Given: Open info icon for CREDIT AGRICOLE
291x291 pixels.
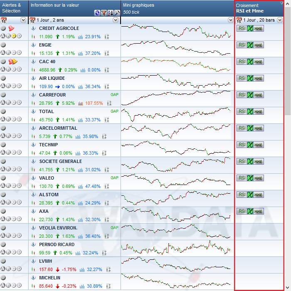Looking at the screenshot, I should pos(33,28).
